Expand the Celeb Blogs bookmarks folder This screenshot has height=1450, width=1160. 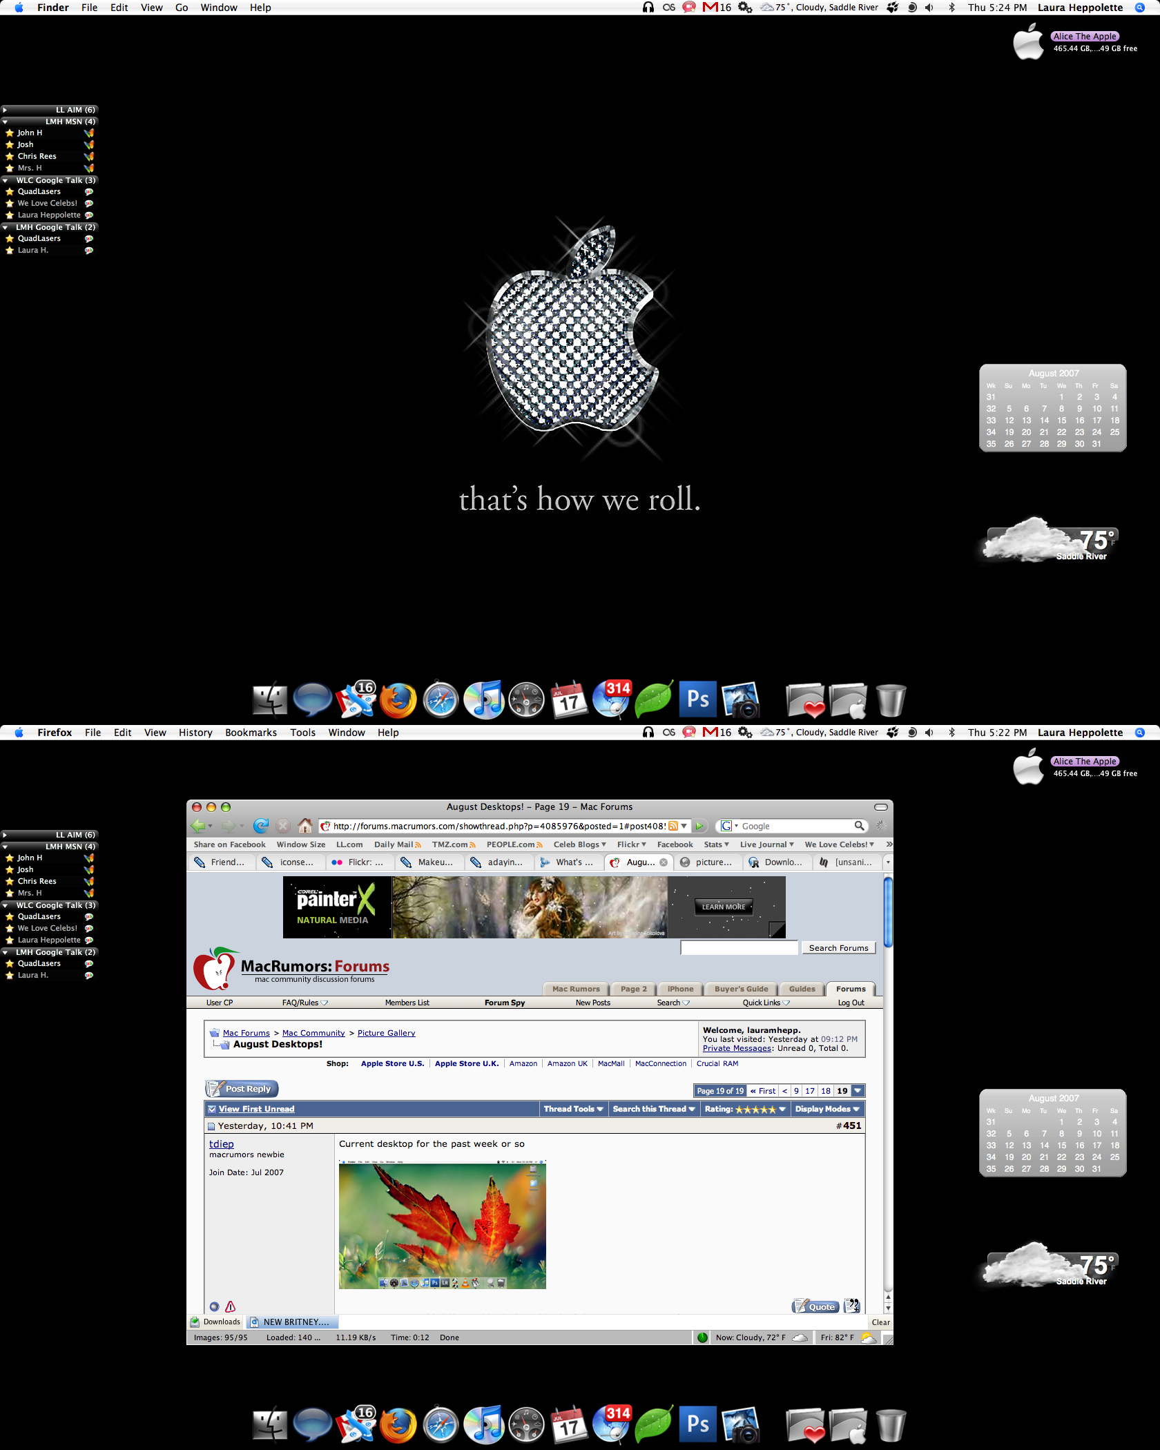coord(579,844)
